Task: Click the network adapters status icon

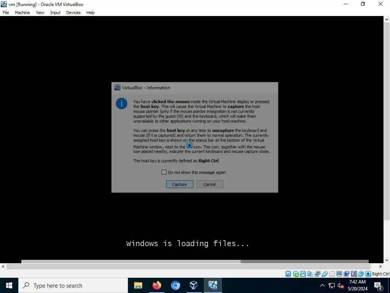Action: tap(317, 274)
